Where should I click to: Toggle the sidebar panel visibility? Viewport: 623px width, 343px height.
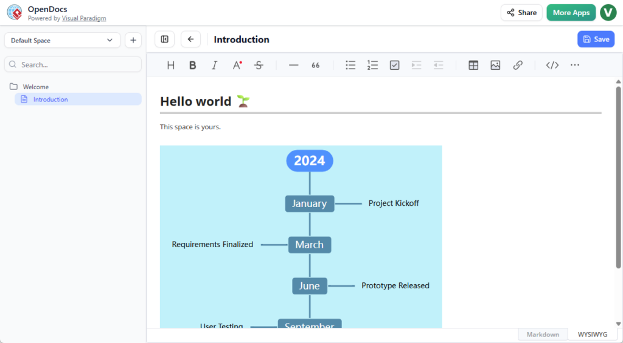[164, 39]
